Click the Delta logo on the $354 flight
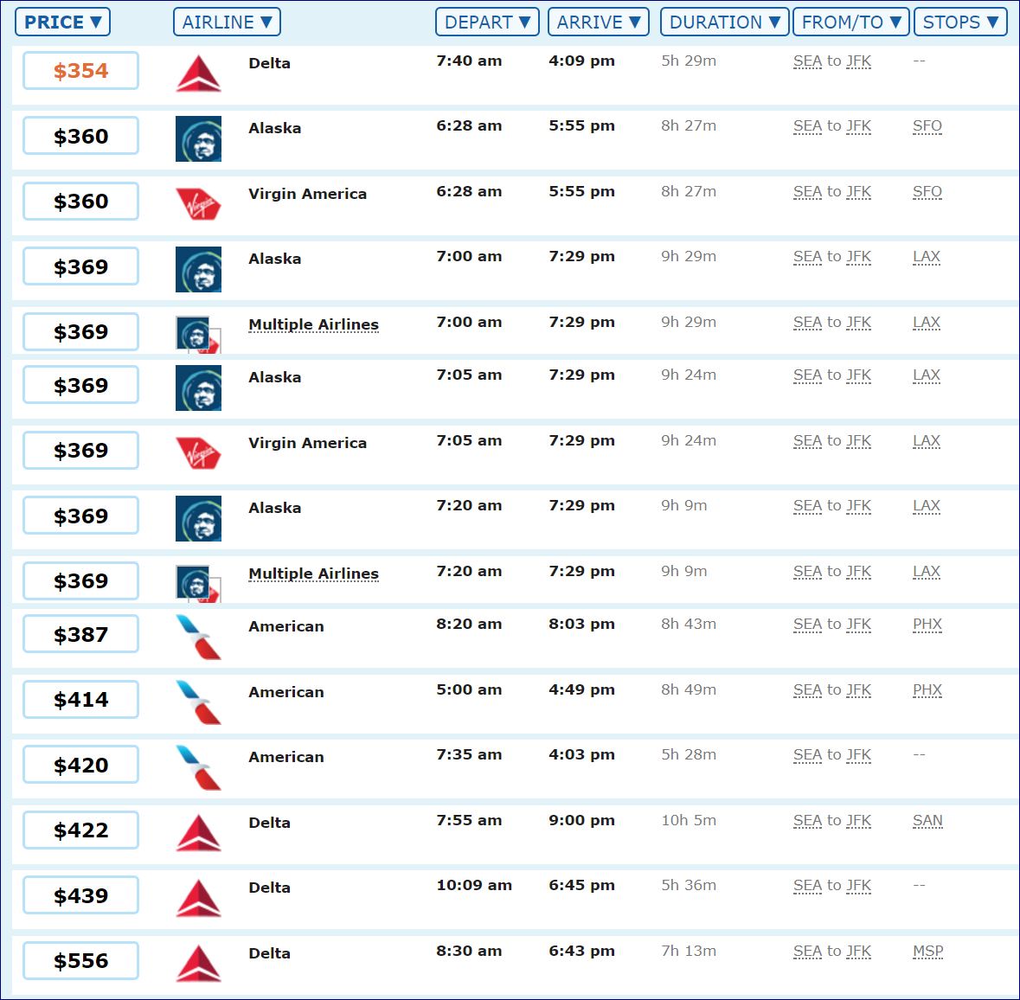Viewport: 1020px width, 1000px height. click(x=198, y=74)
